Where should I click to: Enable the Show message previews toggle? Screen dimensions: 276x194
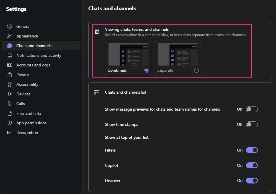252,109
